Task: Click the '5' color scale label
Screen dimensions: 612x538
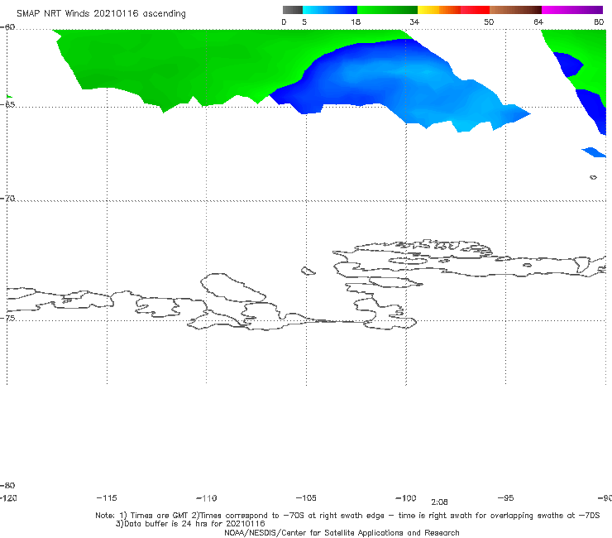Action: pyautogui.click(x=304, y=22)
